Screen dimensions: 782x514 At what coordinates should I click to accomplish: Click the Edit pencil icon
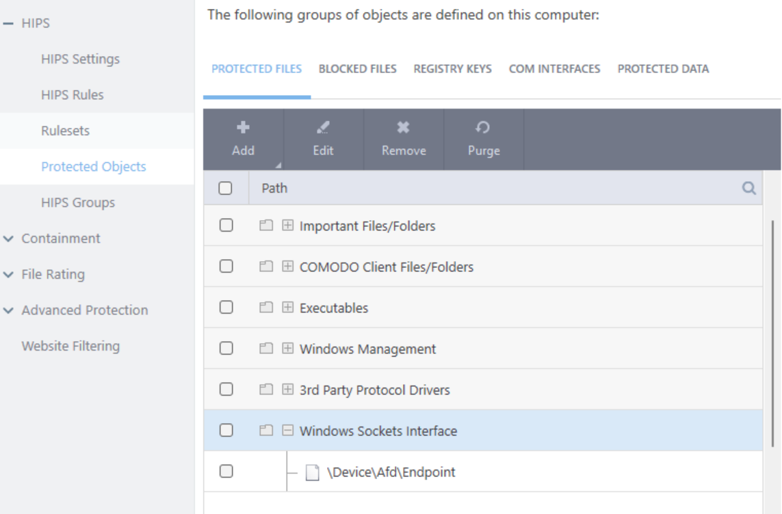pos(323,127)
